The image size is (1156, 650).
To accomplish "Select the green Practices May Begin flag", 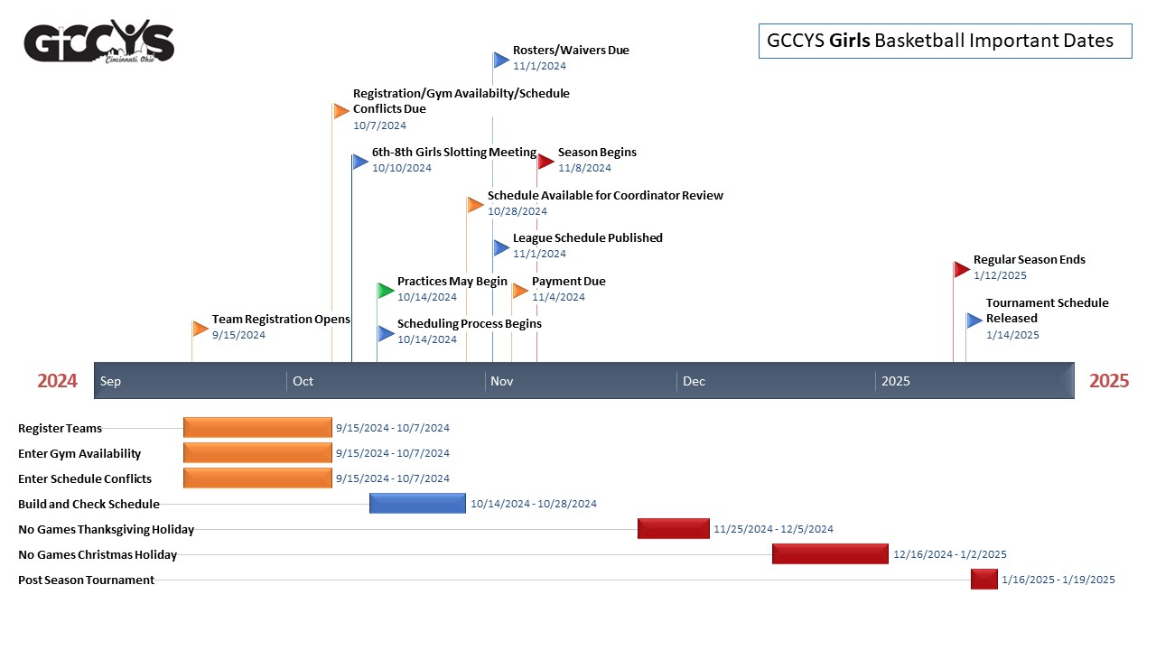I will (x=386, y=291).
